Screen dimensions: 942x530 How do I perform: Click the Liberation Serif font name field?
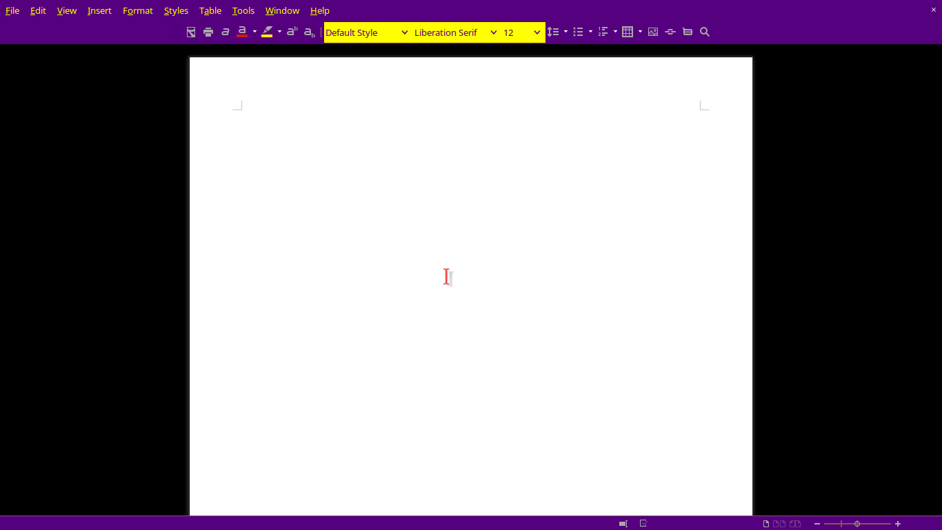[x=447, y=32]
